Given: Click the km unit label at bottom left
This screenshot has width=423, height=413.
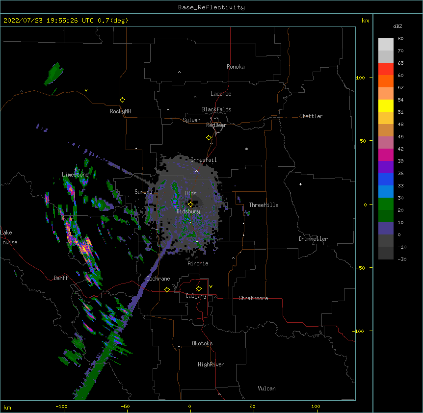Looking at the screenshot, I should pos(7,407).
